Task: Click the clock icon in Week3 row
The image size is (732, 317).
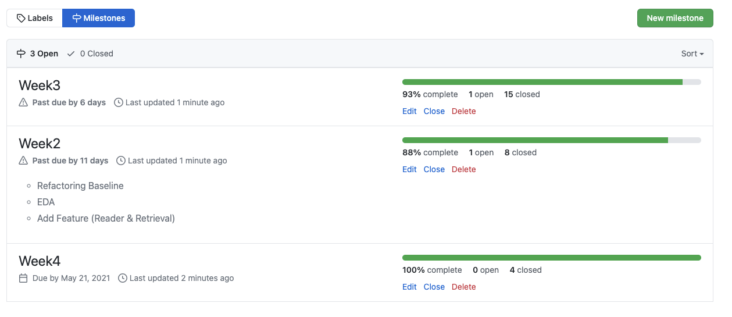Action: click(118, 102)
